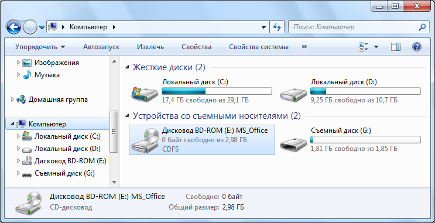Image resolution: width=435 pixels, height=223 pixels.
Task: Open the Упорядочить dropdown menu
Action: [x=40, y=47]
